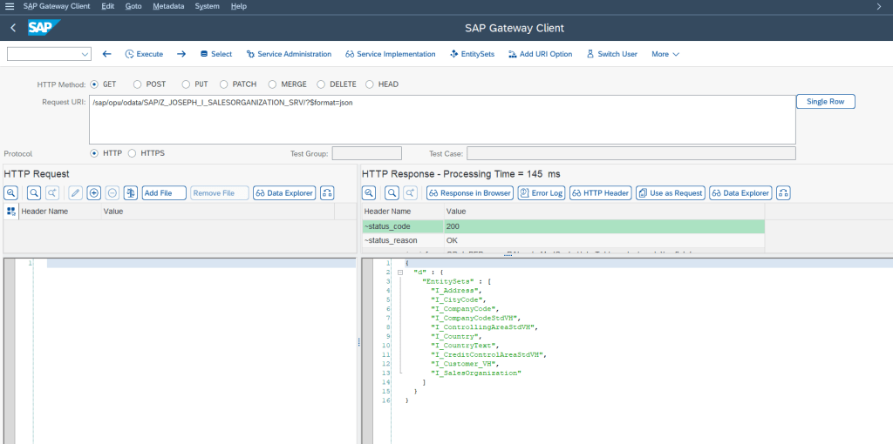This screenshot has width=893, height=444.
Task: Click the Execute toolbar button
Action: click(x=144, y=54)
